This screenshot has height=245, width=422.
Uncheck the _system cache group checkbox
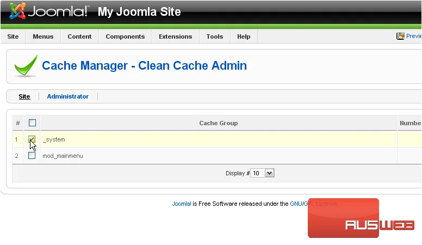coord(32,139)
